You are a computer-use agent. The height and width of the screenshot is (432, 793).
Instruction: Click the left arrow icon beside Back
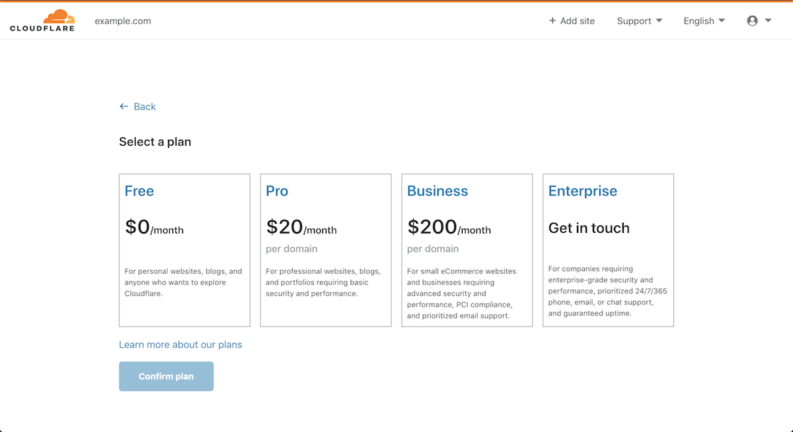pyautogui.click(x=124, y=106)
